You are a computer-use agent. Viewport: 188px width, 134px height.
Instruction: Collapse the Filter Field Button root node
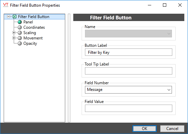(8, 16)
